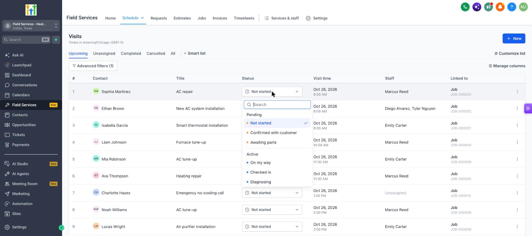The height and width of the screenshot is (236, 532).
Task: Expand the Field Services account switcher
Action: coord(31,26)
